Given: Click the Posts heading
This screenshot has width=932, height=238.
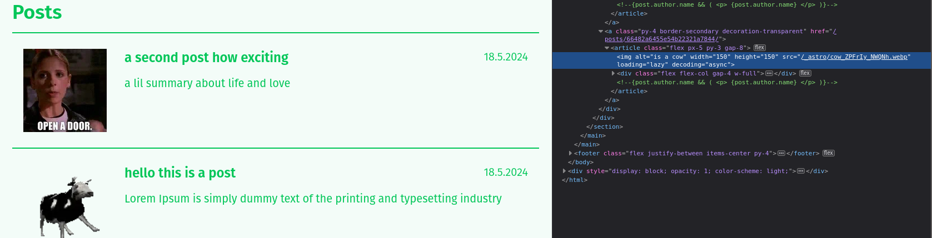Looking at the screenshot, I should point(37,12).
